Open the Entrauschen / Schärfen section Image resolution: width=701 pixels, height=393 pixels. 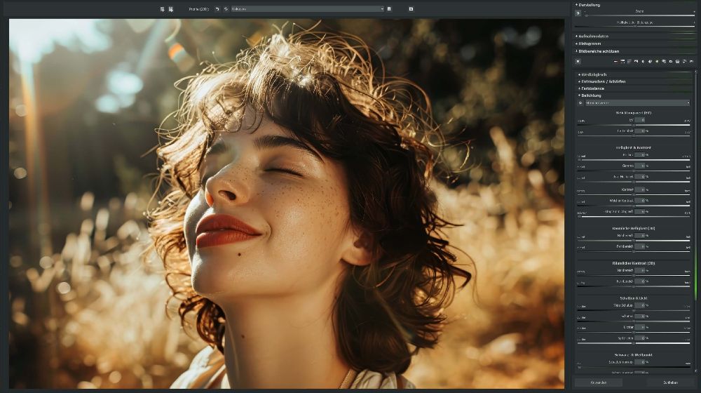(x=603, y=81)
